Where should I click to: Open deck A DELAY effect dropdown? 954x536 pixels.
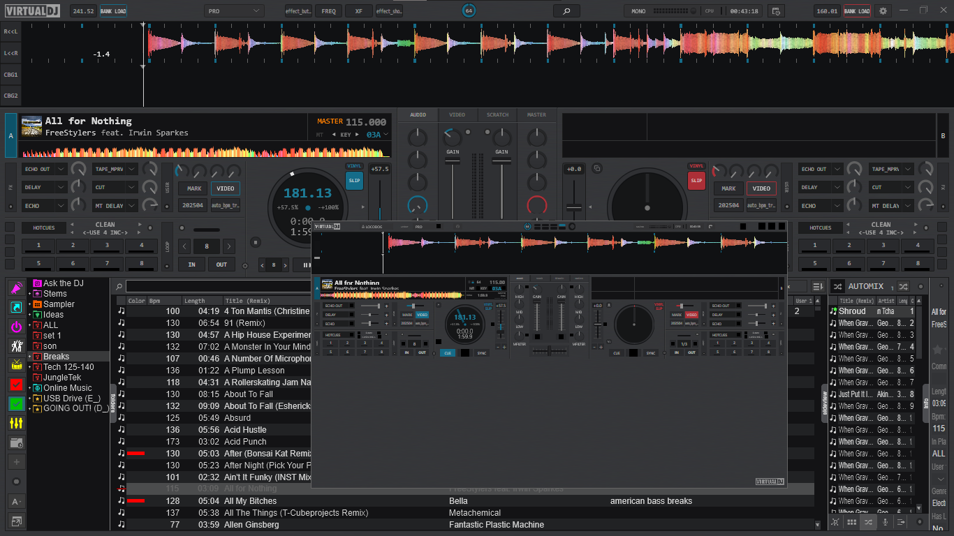pyautogui.click(x=45, y=187)
